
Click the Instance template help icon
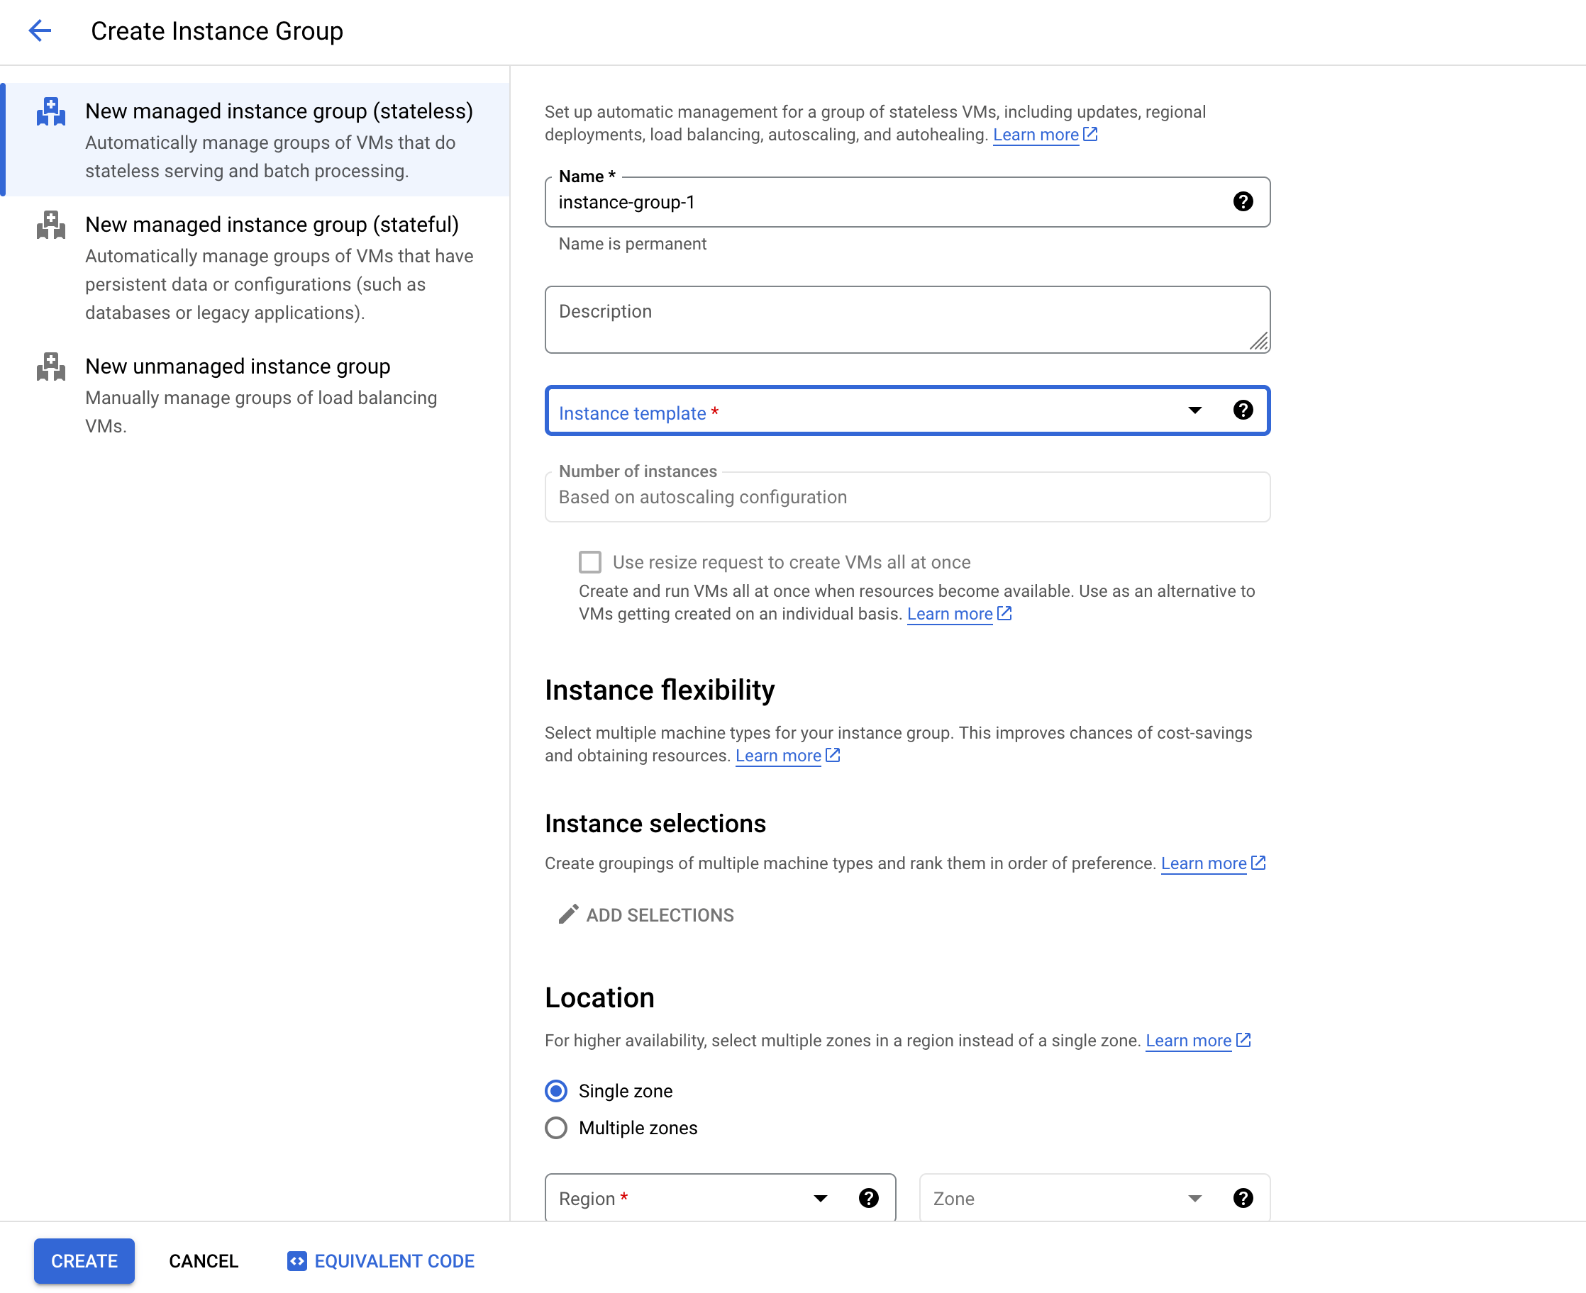[1243, 410]
